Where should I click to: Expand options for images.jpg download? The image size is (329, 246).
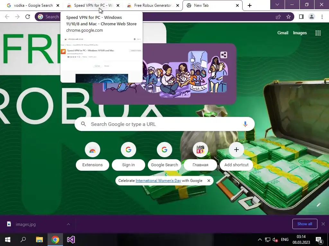pyautogui.click(x=68, y=224)
